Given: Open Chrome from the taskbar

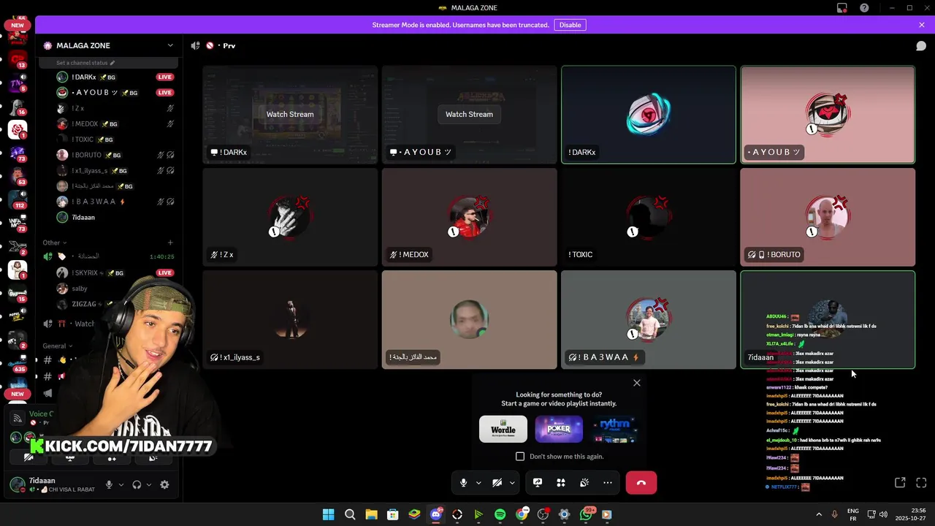Looking at the screenshot, I should pos(522,514).
